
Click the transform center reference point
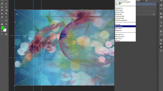click(83, 48)
